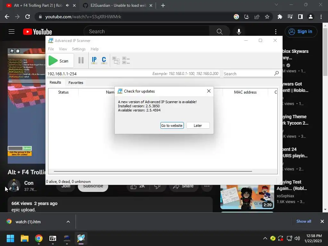Open the YouTube hamburger guide menu
This screenshot has width=328, height=246.
(12, 32)
